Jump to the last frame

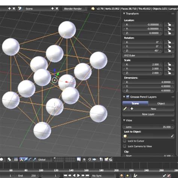pyautogui.click(x=87, y=176)
